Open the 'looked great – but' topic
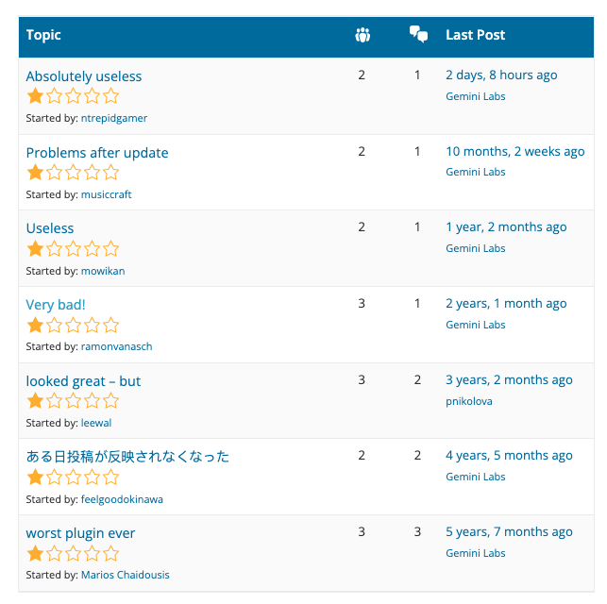Viewport: 607px width, 604px height. tap(83, 381)
